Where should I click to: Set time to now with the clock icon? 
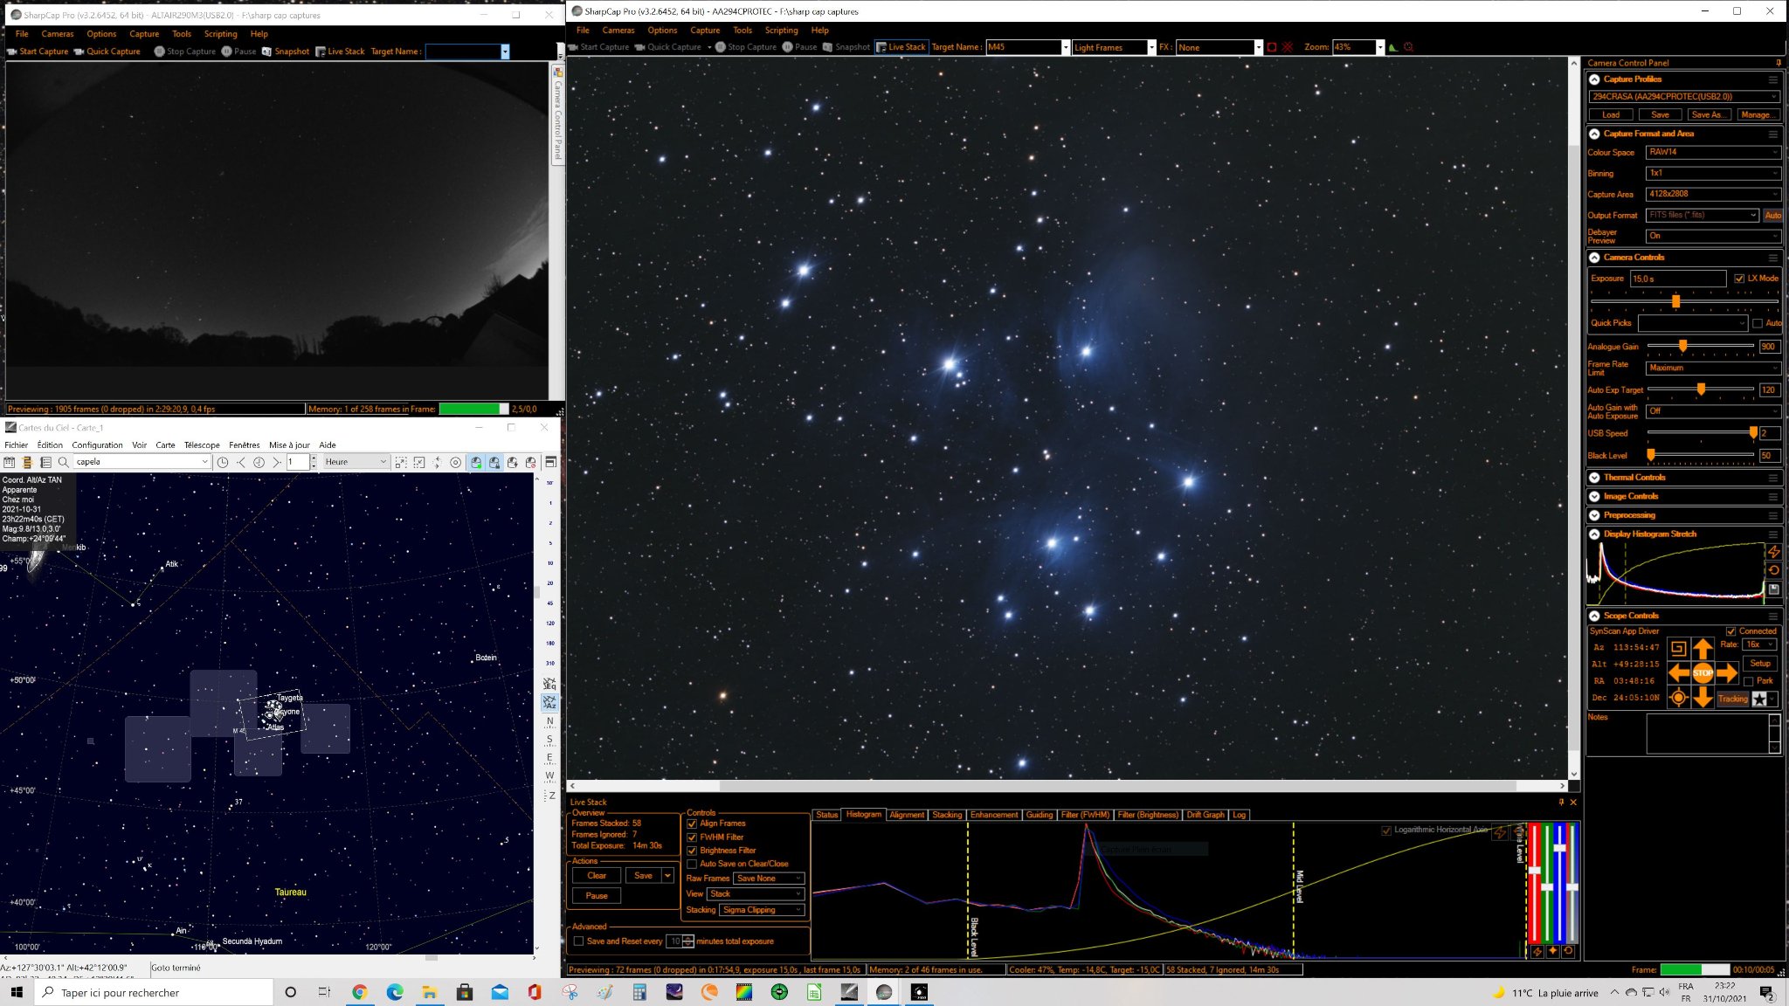223,462
